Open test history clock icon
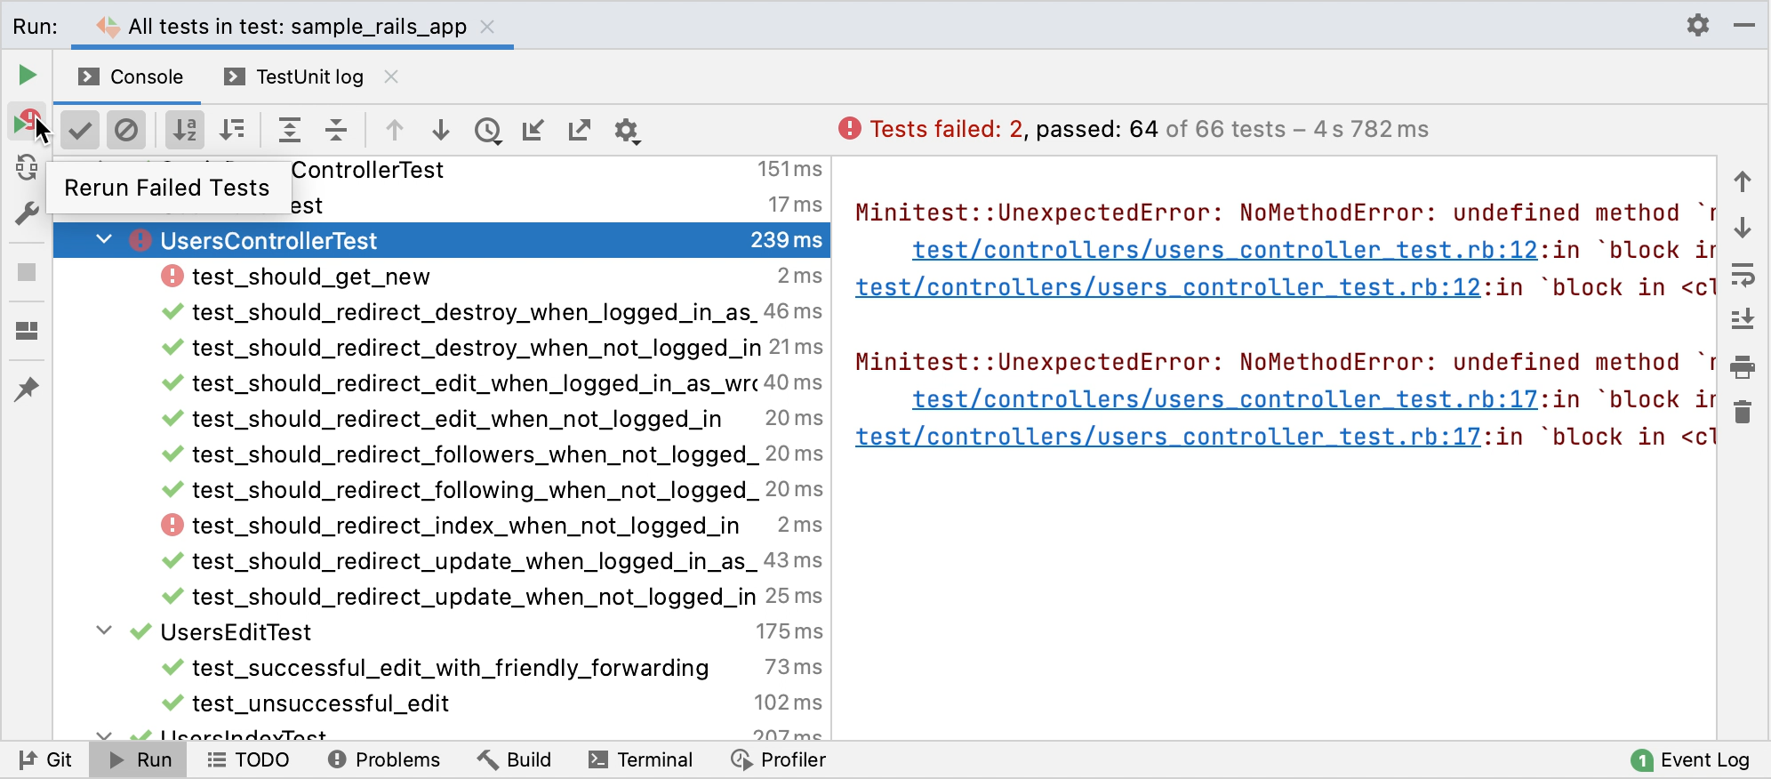1771x779 pixels. tap(487, 131)
